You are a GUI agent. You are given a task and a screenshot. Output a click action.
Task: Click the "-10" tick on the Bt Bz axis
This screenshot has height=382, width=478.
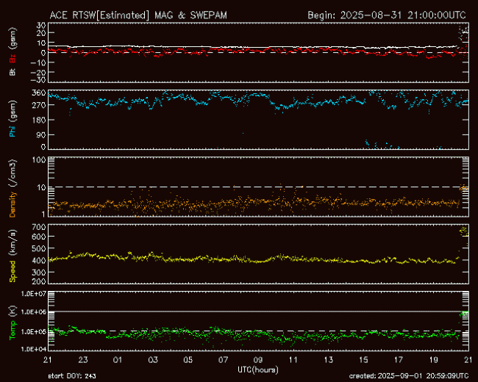[x=38, y=62]
